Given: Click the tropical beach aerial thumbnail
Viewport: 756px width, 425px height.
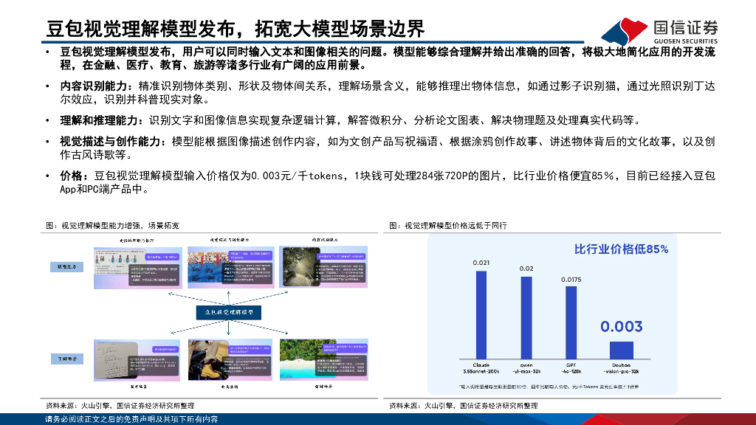Looking at the screenshot, I should tap(323, 360).
